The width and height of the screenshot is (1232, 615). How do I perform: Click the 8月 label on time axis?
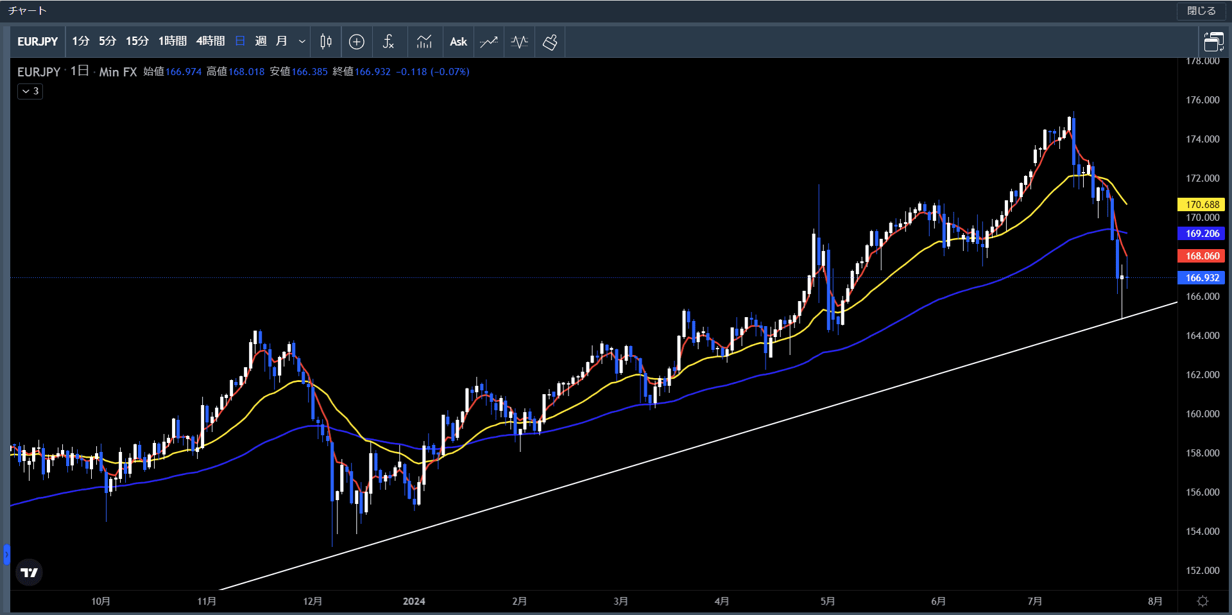point(1155,602)
